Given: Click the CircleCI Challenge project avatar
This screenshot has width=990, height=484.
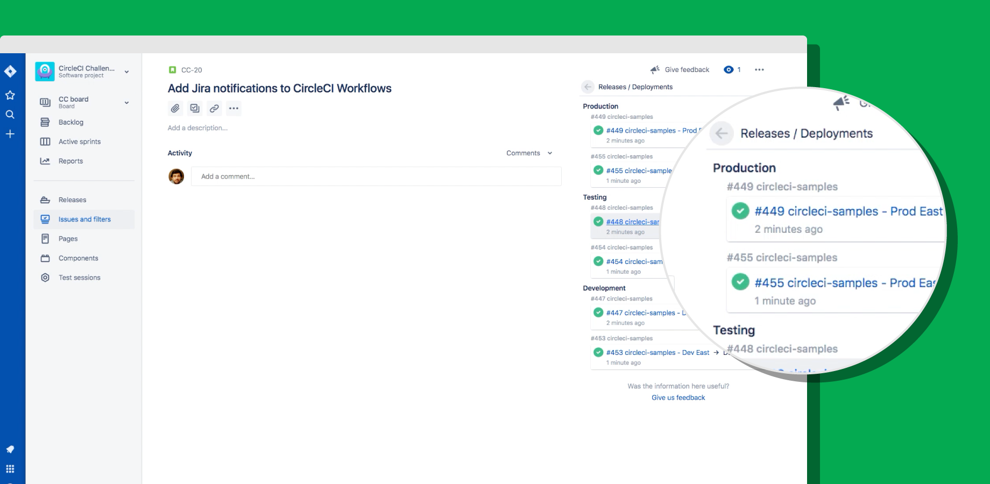Looking at the screenshot, I should coord(45,72).
